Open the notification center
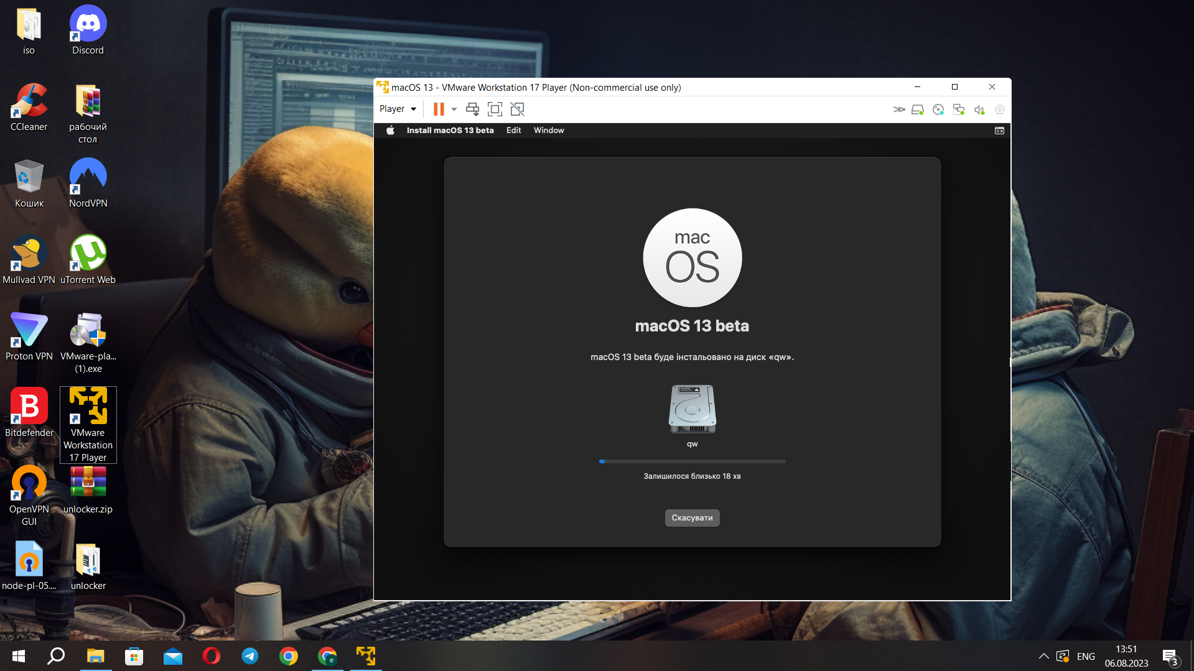This screenshot has height=671, width=1194. (x=1170, y=656)
